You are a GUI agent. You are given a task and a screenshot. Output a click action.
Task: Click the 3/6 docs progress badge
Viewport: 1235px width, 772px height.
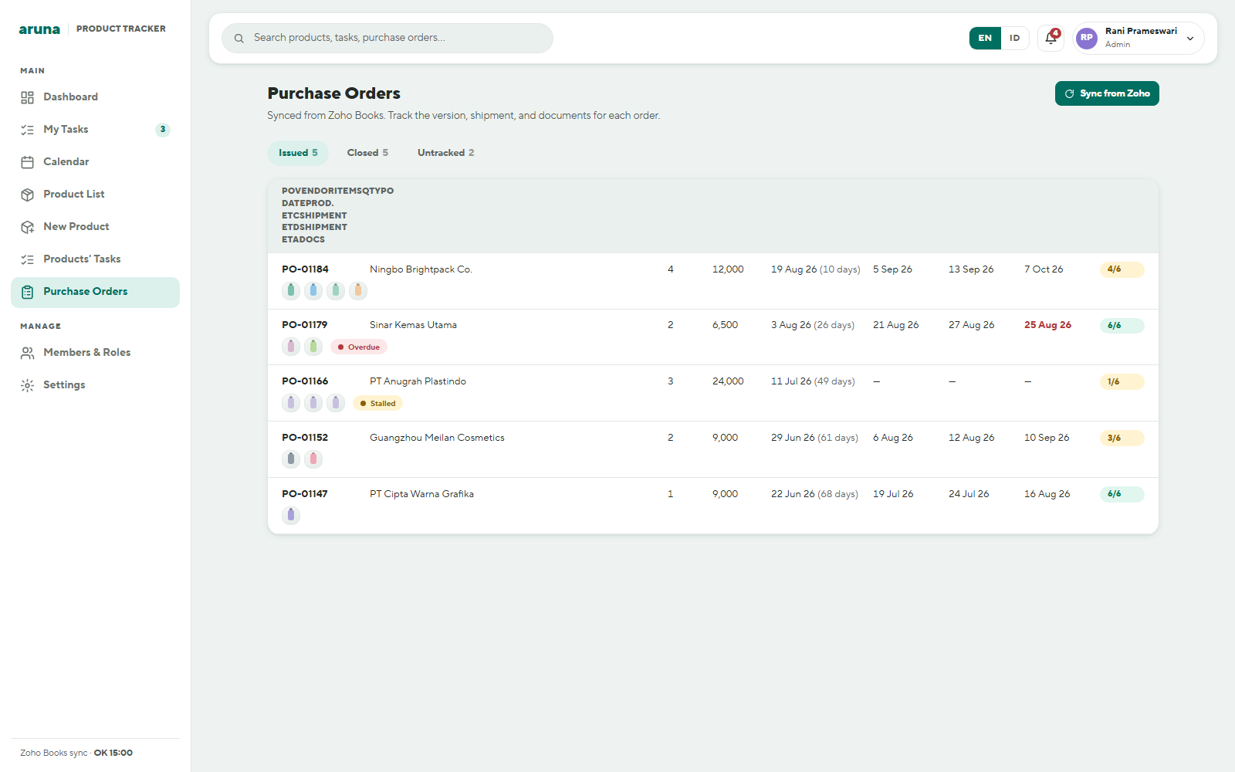[1122, 438]
